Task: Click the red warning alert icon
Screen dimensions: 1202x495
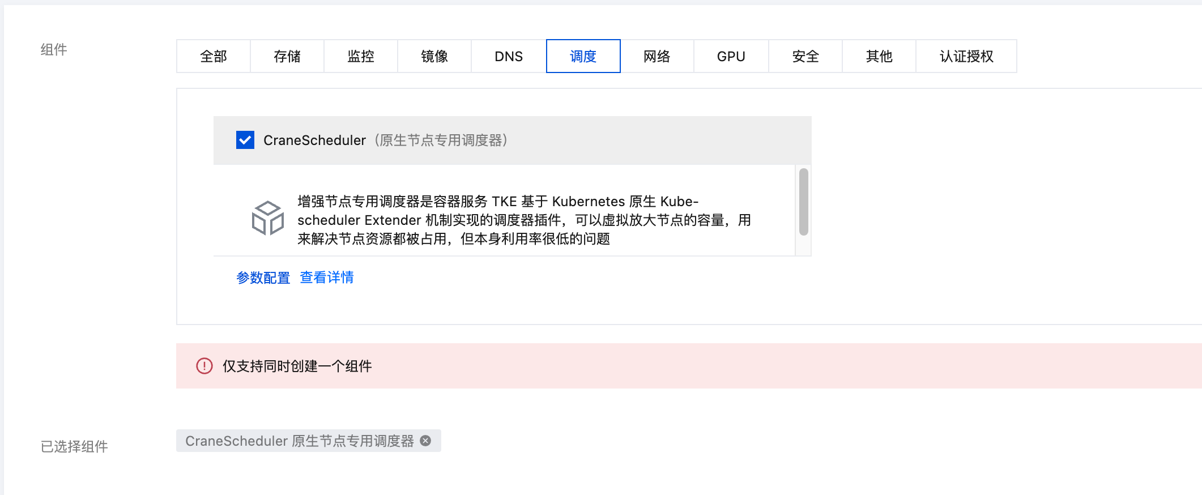Action: 204,366
